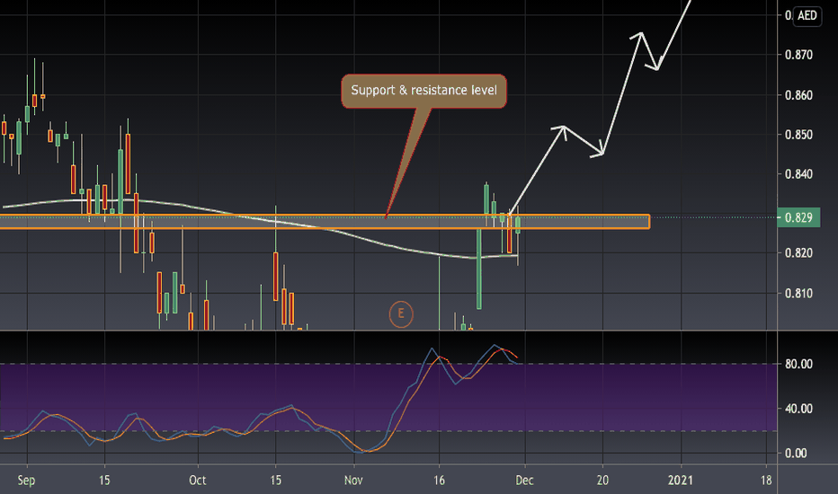
Task: Select the Support & resistance level callout
Action: 423,91
